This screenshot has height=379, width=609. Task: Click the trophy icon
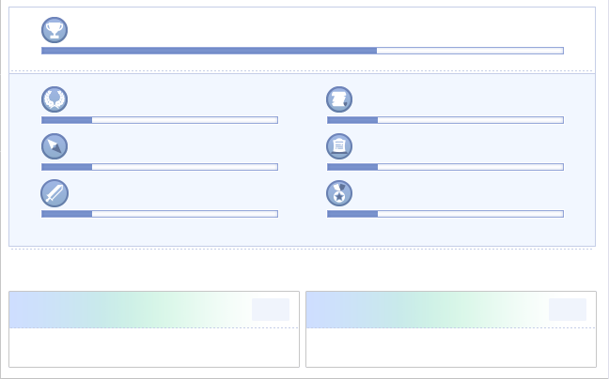tap(55, 30)
